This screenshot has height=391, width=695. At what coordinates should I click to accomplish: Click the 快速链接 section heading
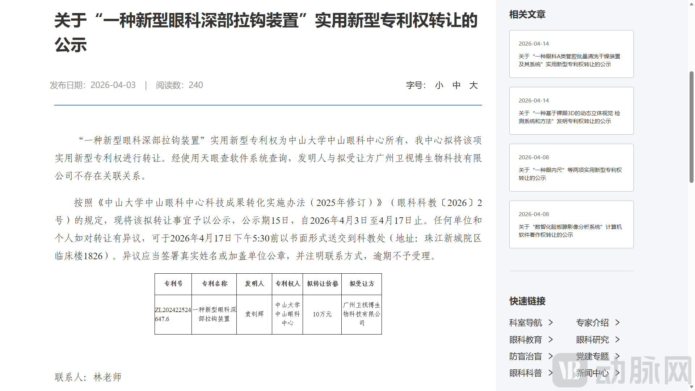pyautogui.click(x=527, y=301)
